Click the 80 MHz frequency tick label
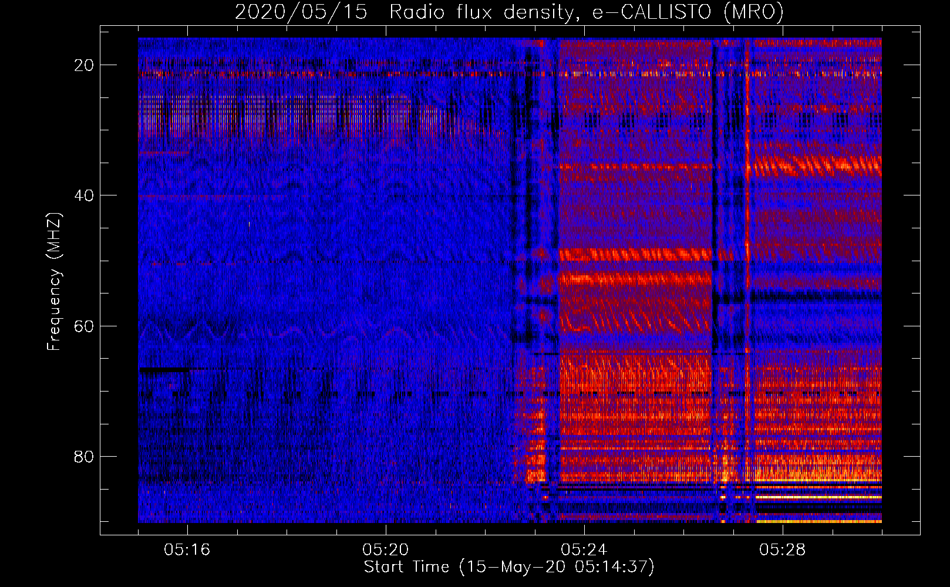 [85, 456]
